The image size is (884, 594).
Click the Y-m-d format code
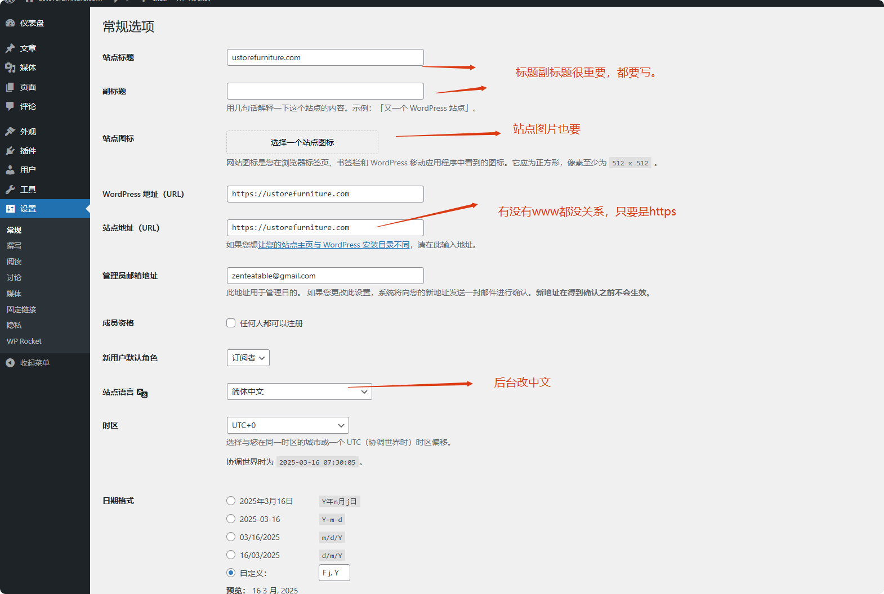[332, 519]
